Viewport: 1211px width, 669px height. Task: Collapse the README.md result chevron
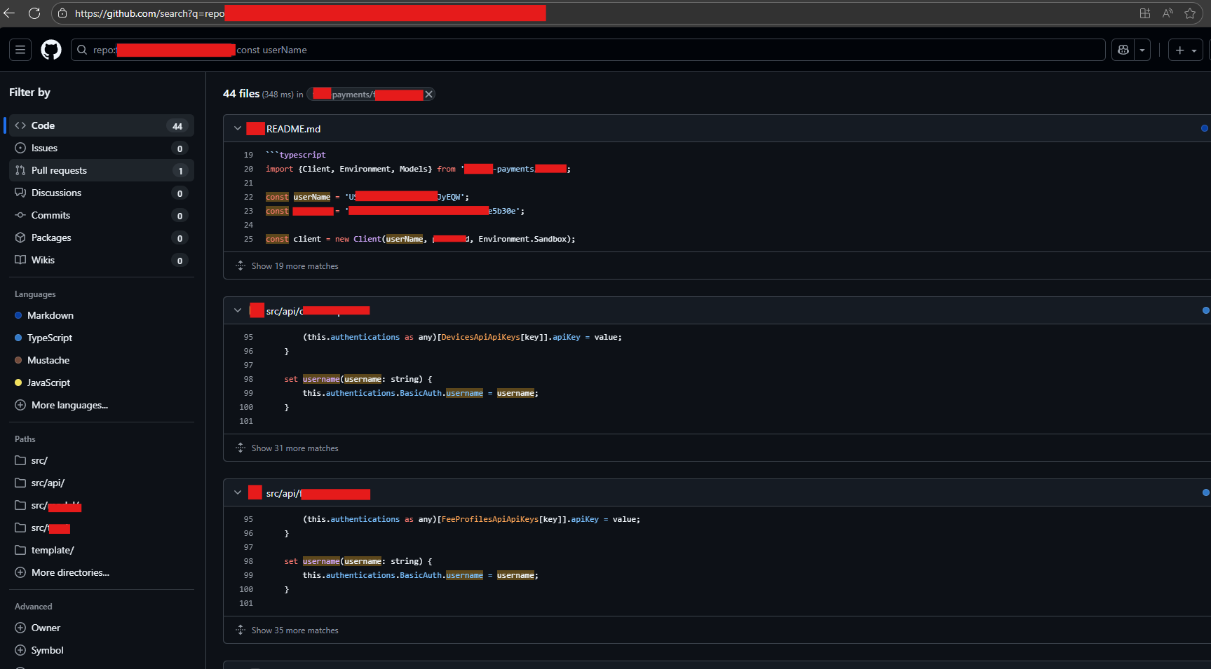pyautogui.click(x=238, y=129)
